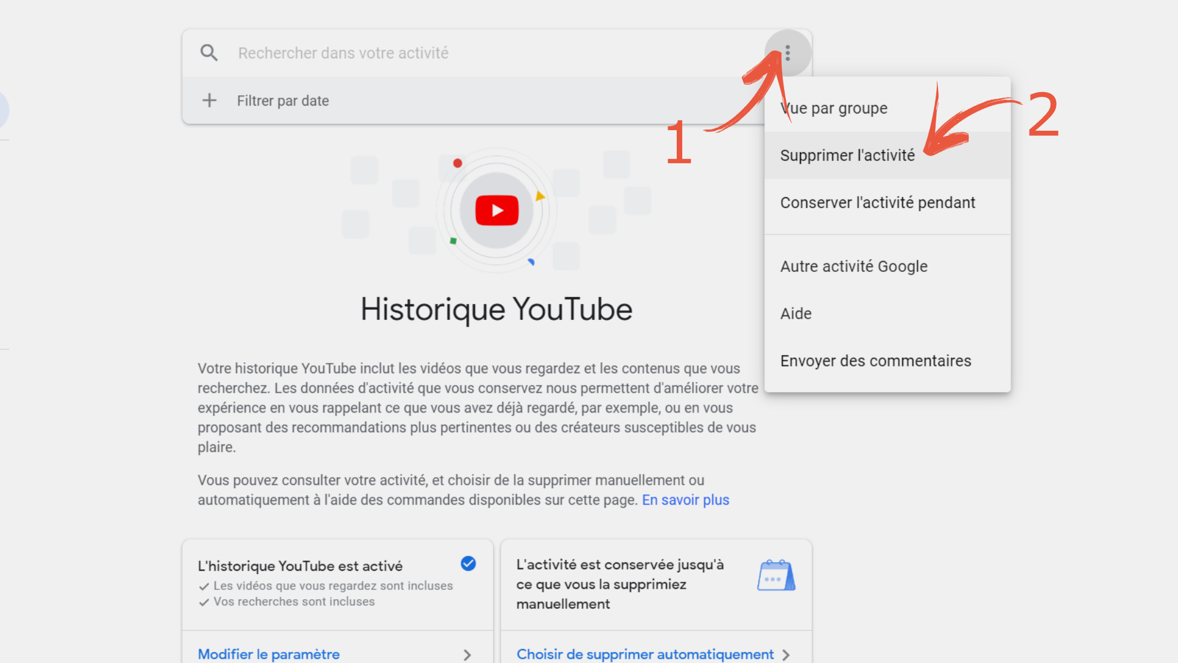This screenshot has height=663, width=1178.
Task: Choose Envoyer des commentaires menu item
Action: click(887, 361)
